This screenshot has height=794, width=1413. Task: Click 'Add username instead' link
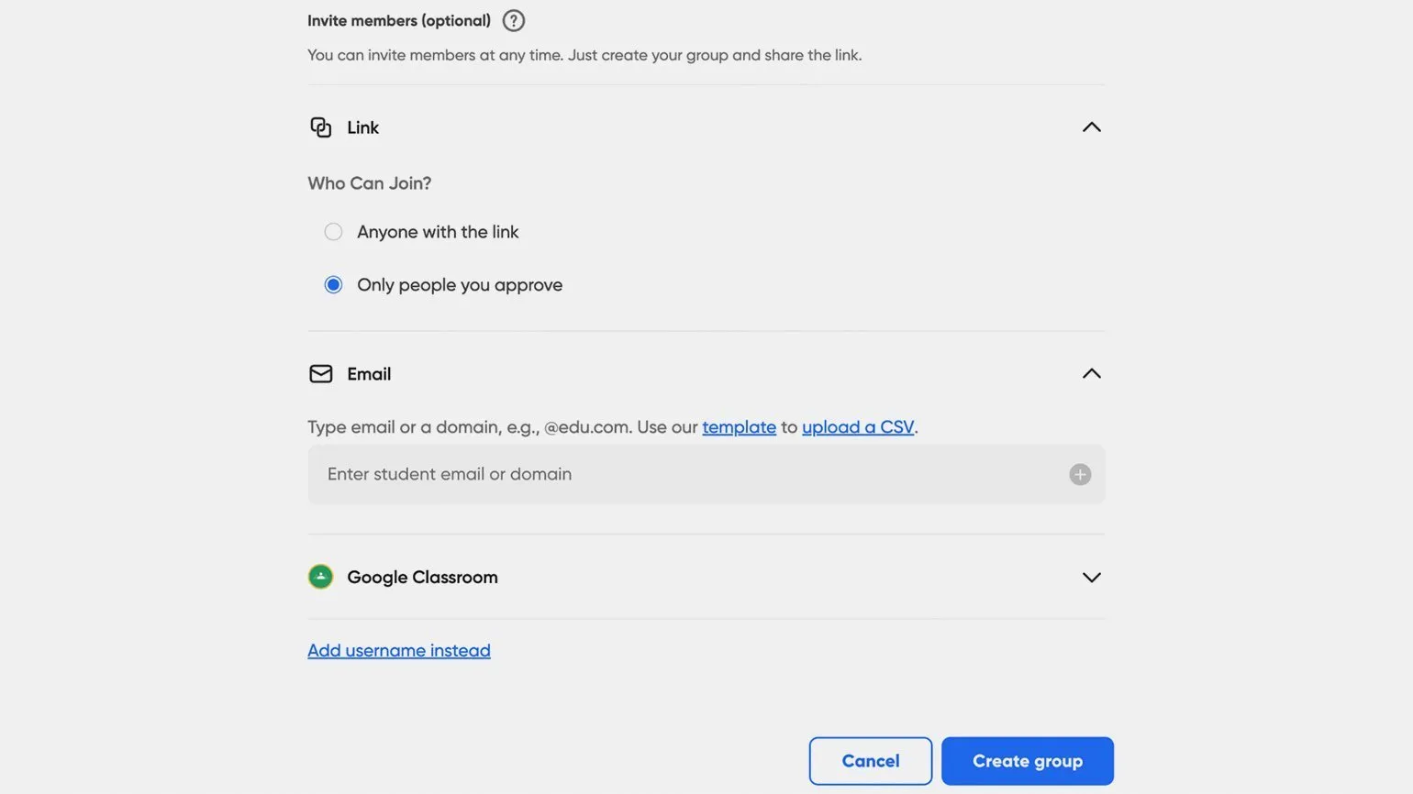pos(398,650)
